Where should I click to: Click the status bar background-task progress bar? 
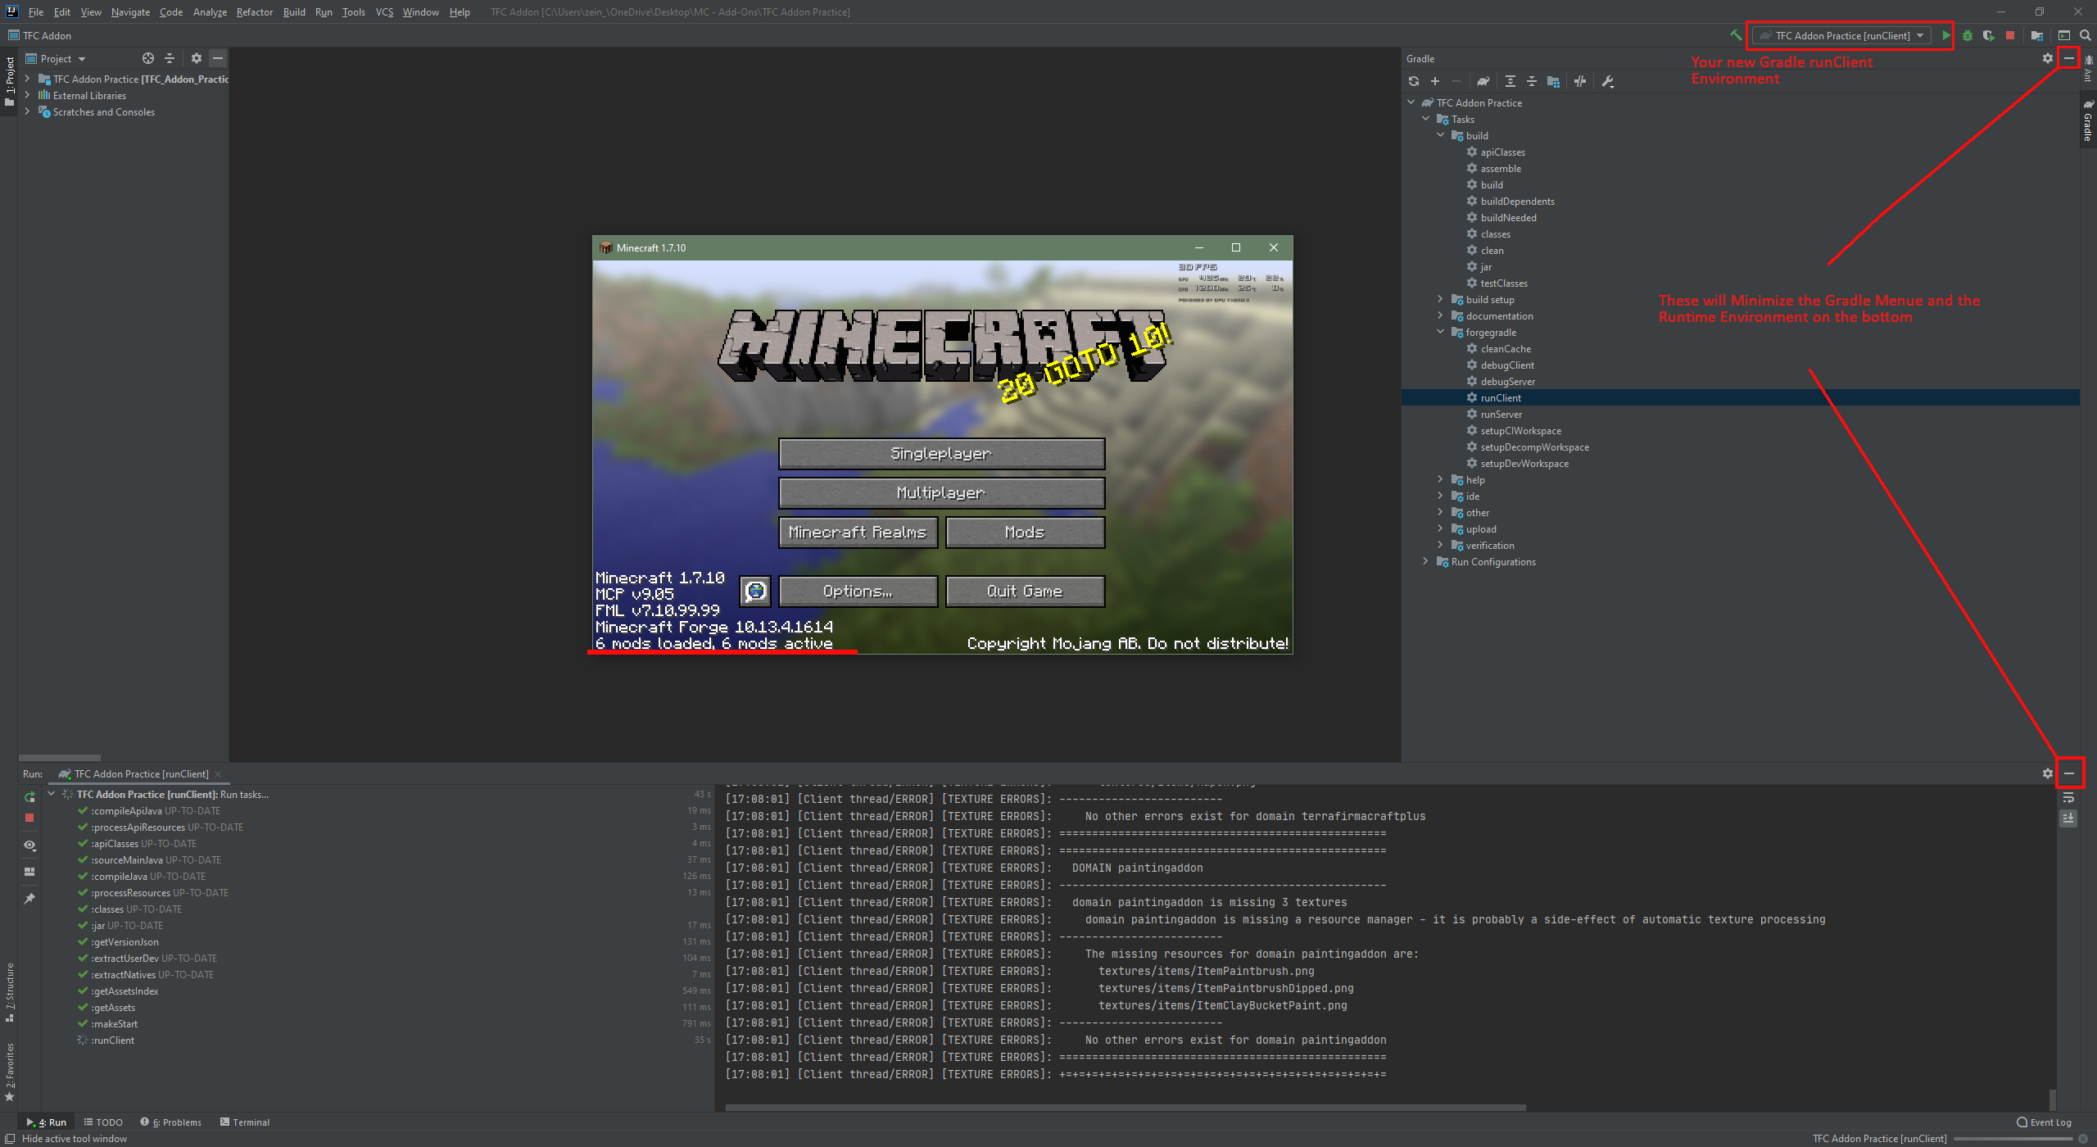point(2014,1139)
